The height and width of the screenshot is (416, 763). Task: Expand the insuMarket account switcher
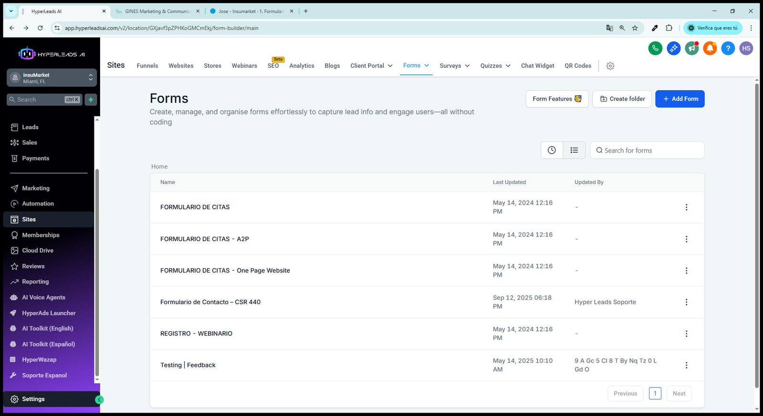click(52, 78)
